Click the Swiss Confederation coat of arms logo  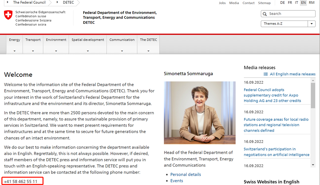[8, 15]
